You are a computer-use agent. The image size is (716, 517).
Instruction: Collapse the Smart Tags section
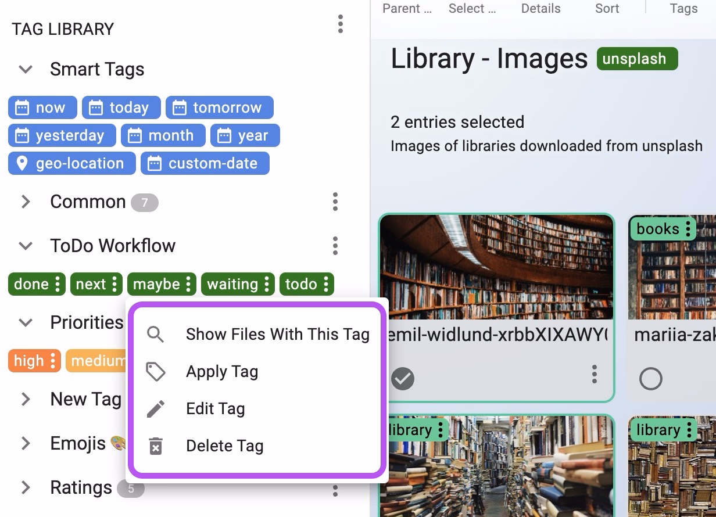[26, 69]
